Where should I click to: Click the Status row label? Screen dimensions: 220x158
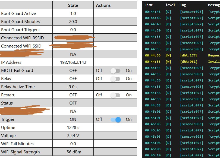(x=7, y=103)
